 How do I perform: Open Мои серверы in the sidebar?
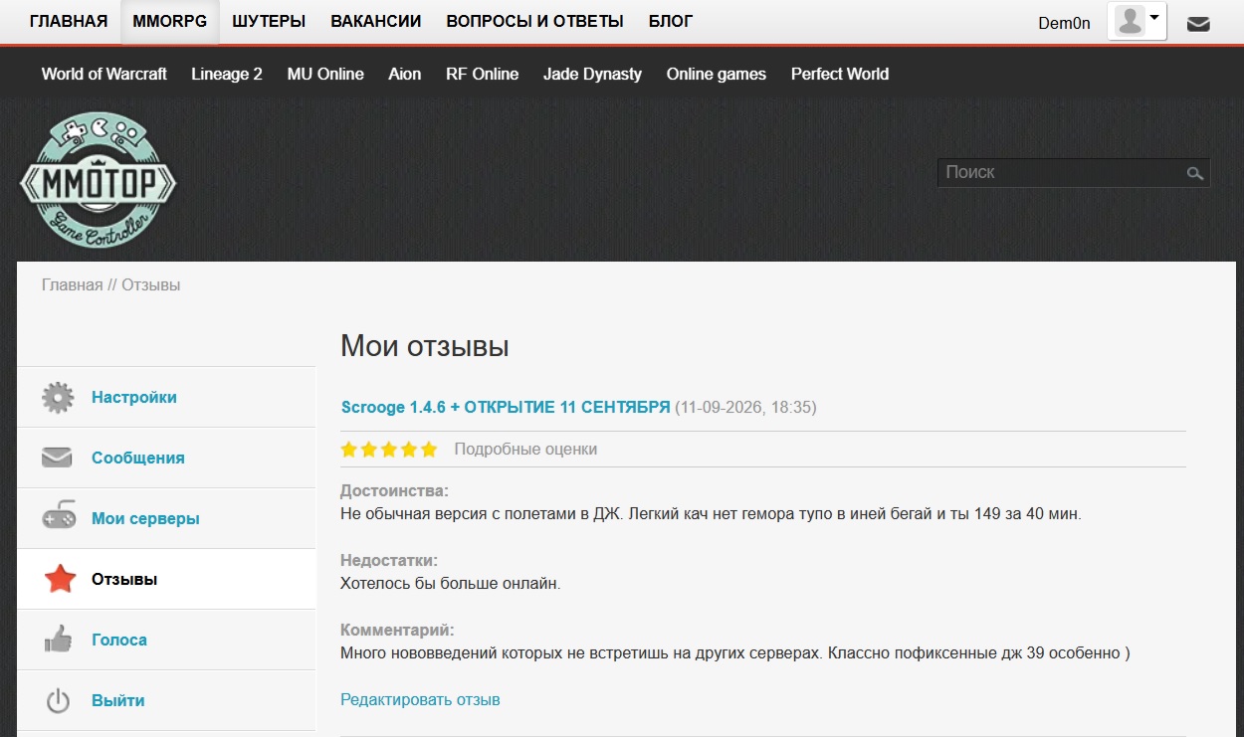145,519
